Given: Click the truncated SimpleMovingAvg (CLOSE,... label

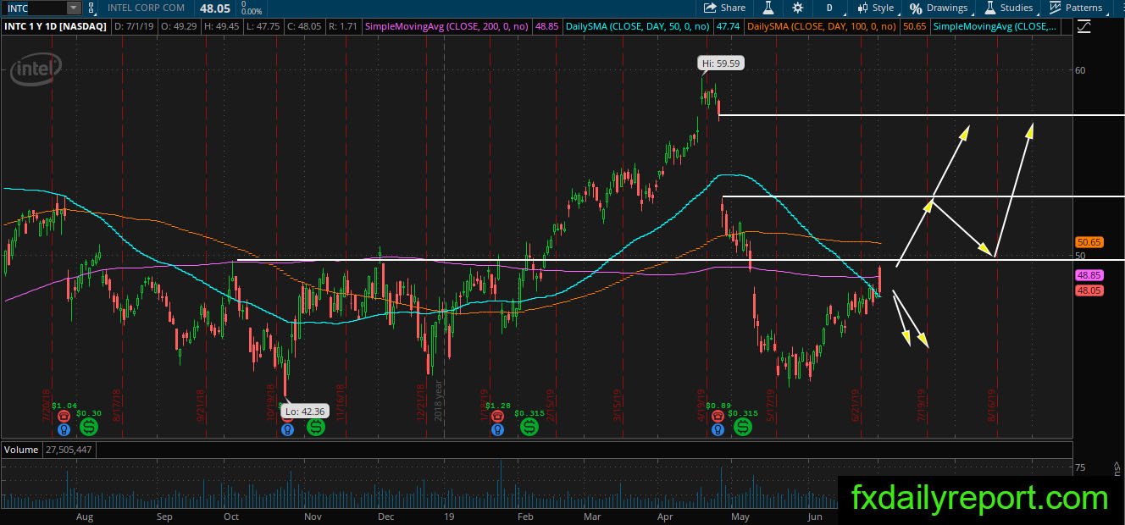Looking at the screenshot, I should tap(995, 27).
